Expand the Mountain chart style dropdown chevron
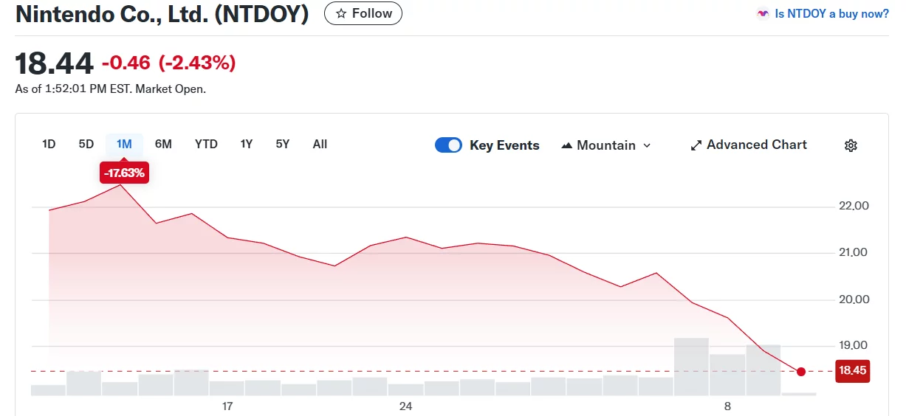This screenshot has height=416, width=906. click(648, 146)
